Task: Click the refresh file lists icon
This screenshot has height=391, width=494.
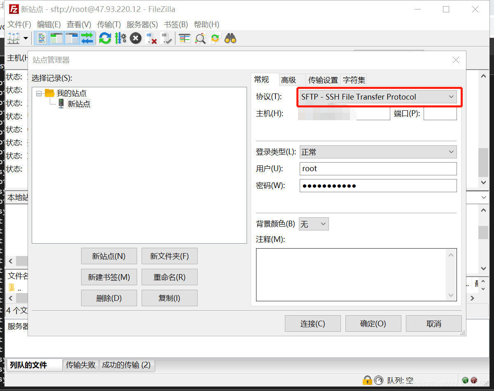Action: pyautogui.click(x=105, y=39)
